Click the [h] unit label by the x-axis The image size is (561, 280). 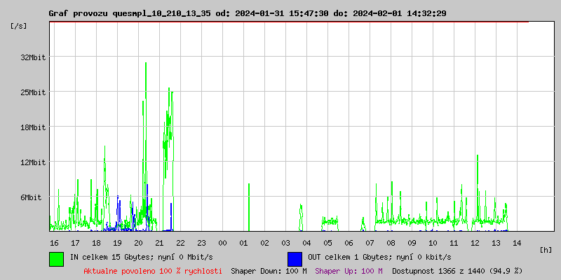tap(546, 249)
